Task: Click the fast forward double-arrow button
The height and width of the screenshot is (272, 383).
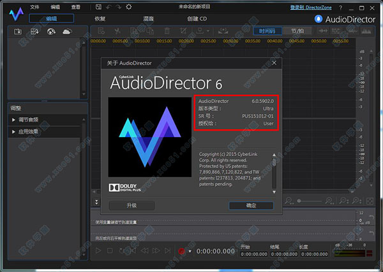Action: point(156,250)
